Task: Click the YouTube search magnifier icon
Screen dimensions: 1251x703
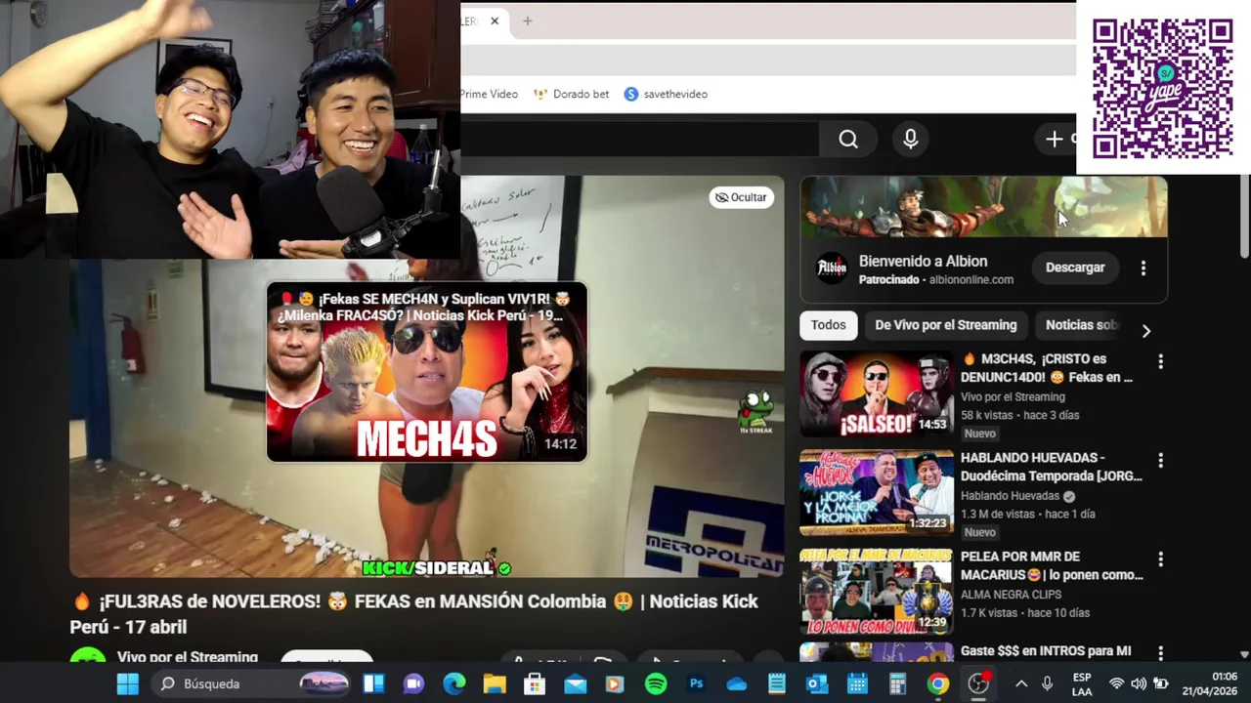Action: (x=848, y=140)
